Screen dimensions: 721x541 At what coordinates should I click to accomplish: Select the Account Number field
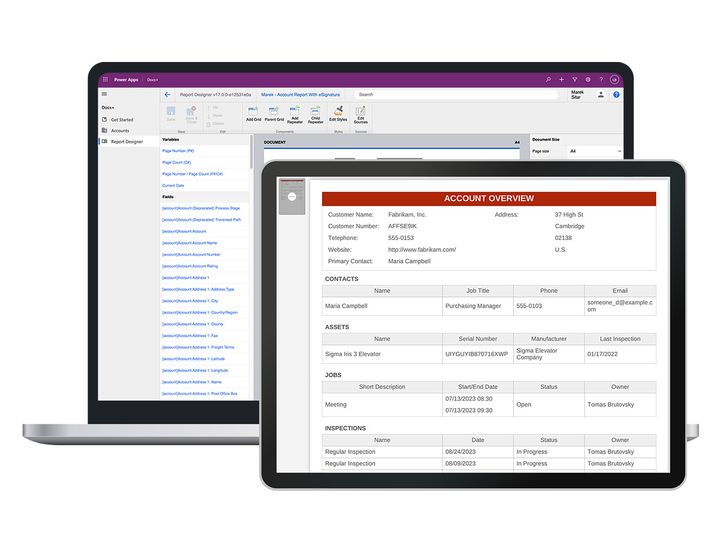pos(192,255)
